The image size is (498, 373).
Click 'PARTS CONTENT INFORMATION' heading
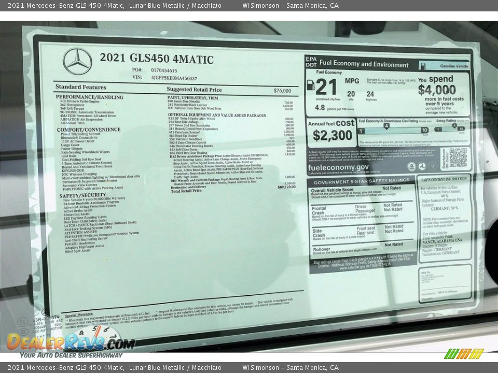click(x=444, y=180)
